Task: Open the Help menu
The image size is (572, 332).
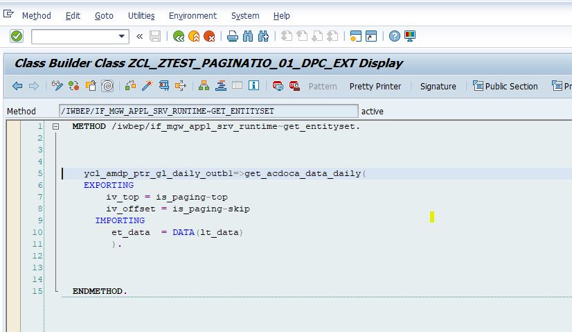Action: [282, 16]
